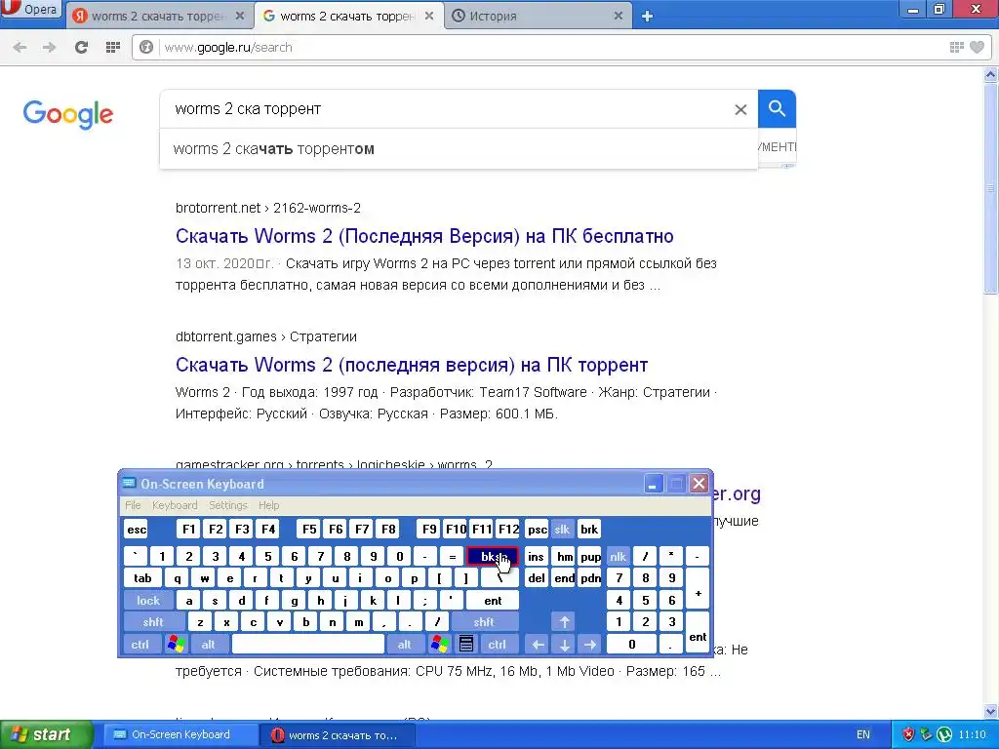The image size is (999, 749).
Task: Toggle the right alt key
Action: [405, 645]
